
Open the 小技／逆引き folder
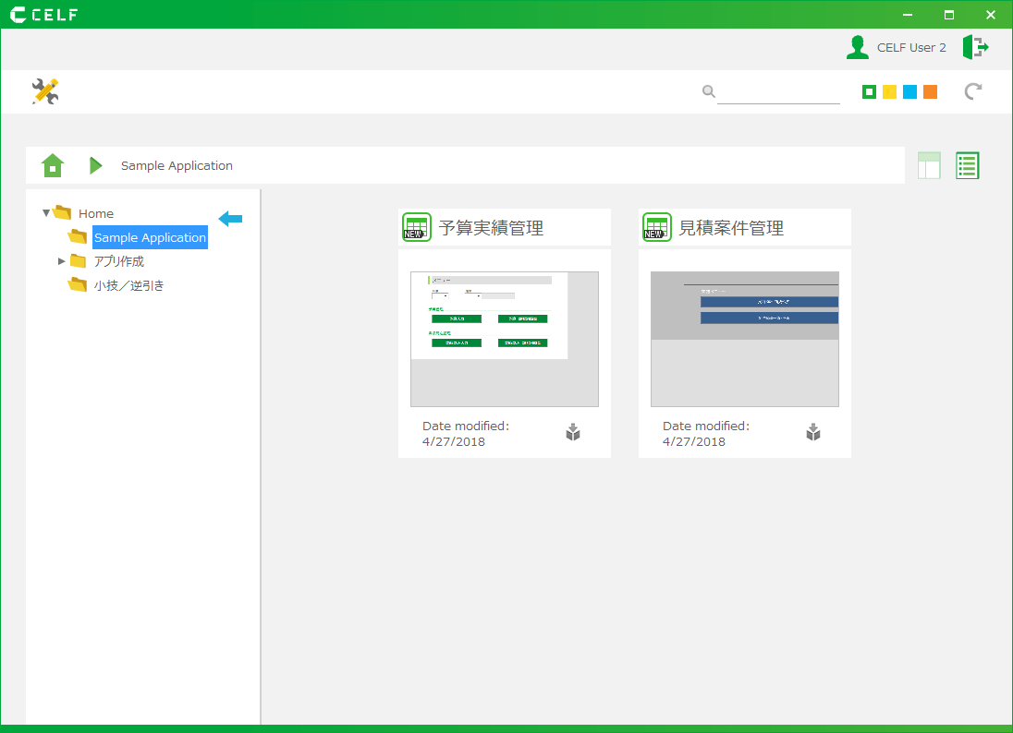pyautogui.click(x=128, y=285)
